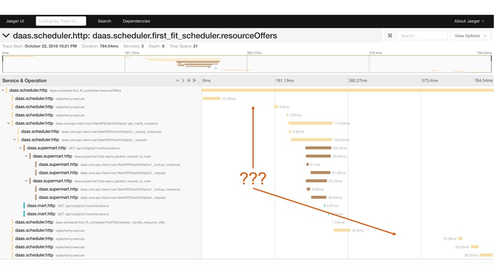494x278 pixels.
Task: Click the Expand All double chevron-down icon
Action: (189, 81)
